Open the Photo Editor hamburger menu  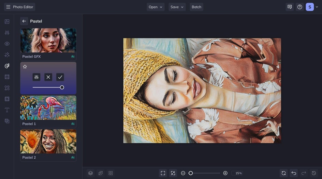[x=8, y=7]
